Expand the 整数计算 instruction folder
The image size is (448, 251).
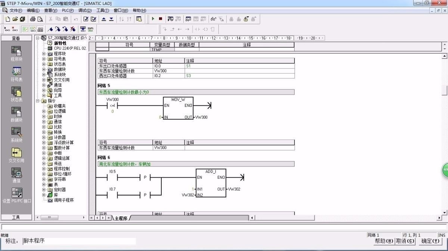tap(44, 148)
